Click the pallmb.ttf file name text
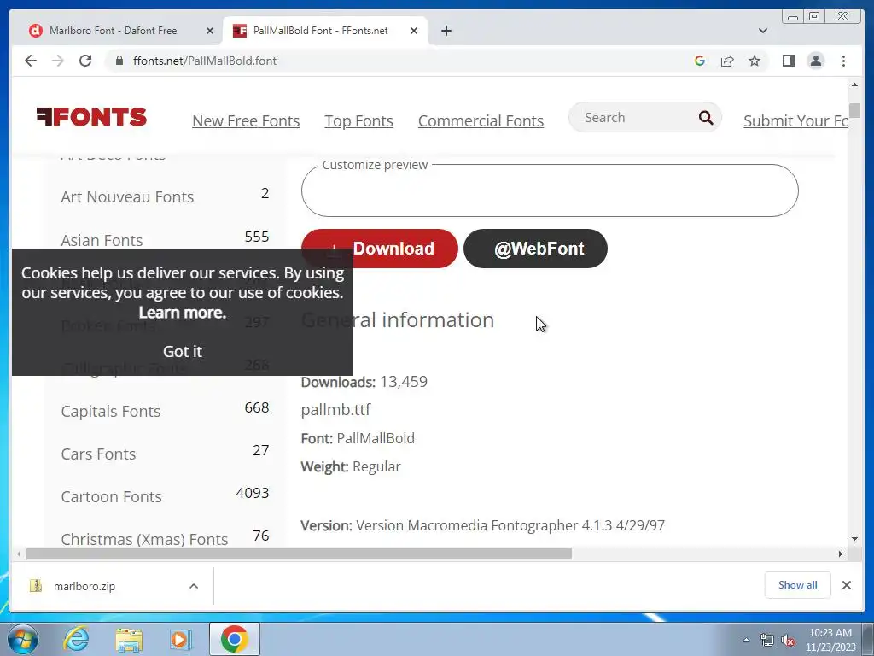 335,409
